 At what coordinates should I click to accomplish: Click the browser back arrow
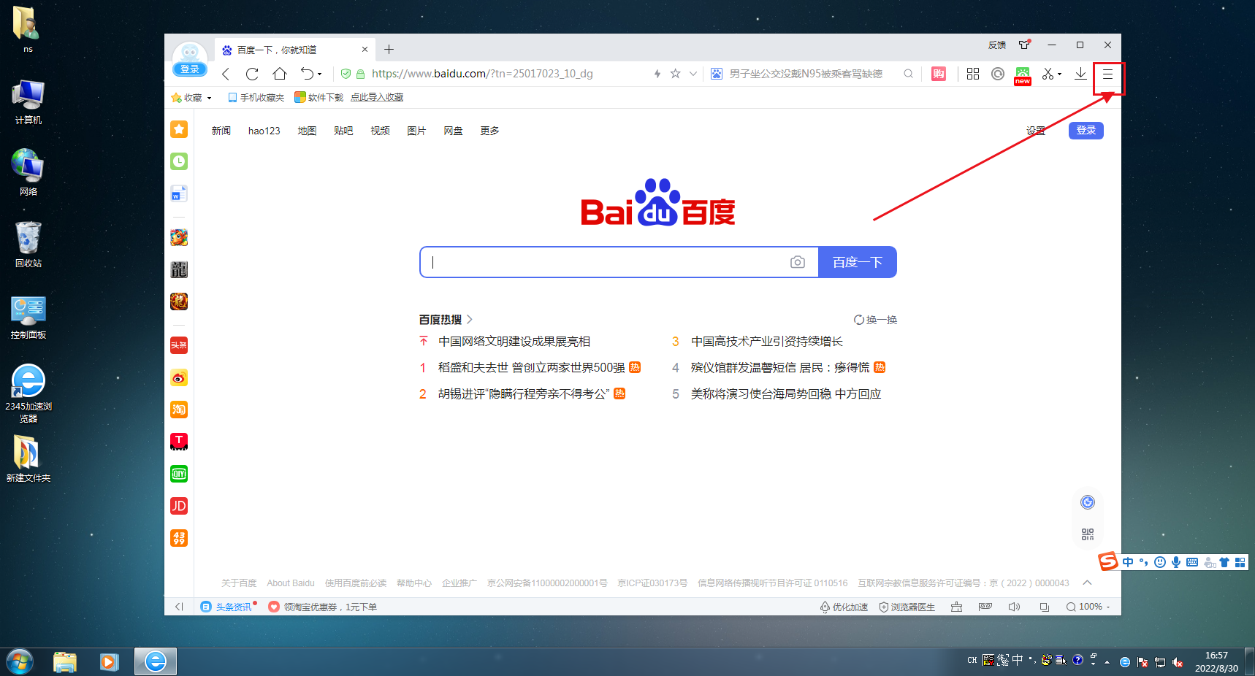coord(226,74)
